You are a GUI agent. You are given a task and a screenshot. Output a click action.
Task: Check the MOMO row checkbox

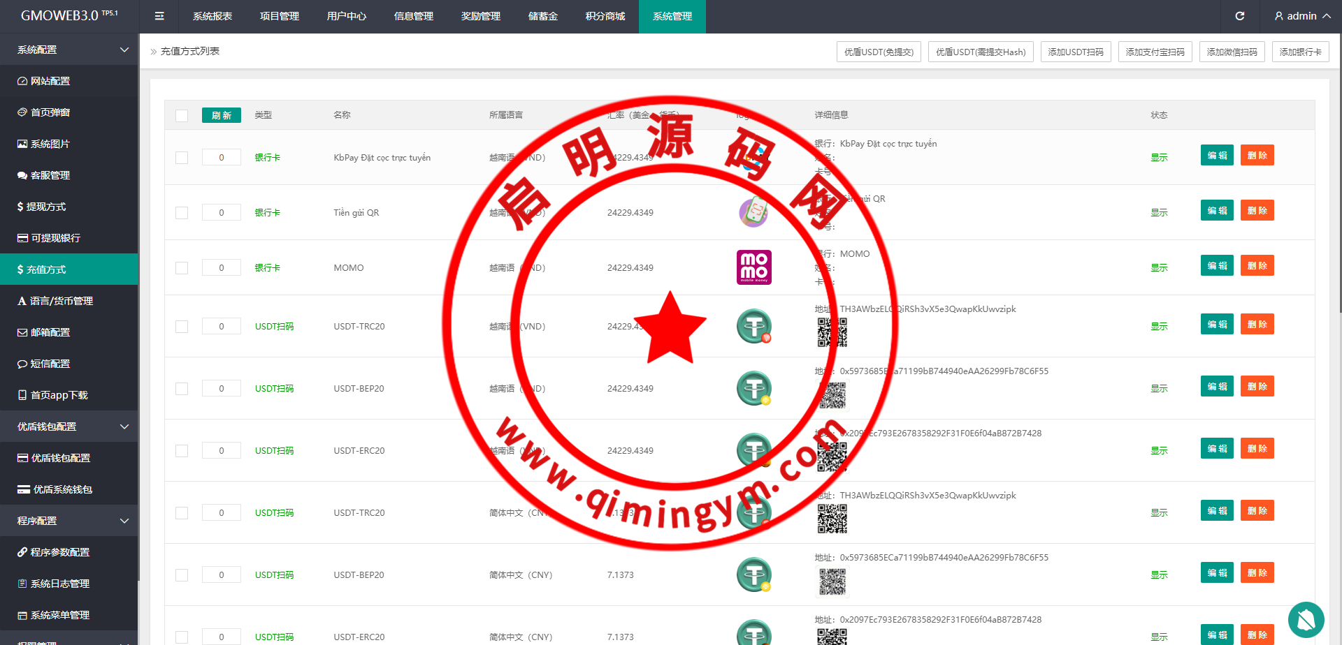pos(182,268)
